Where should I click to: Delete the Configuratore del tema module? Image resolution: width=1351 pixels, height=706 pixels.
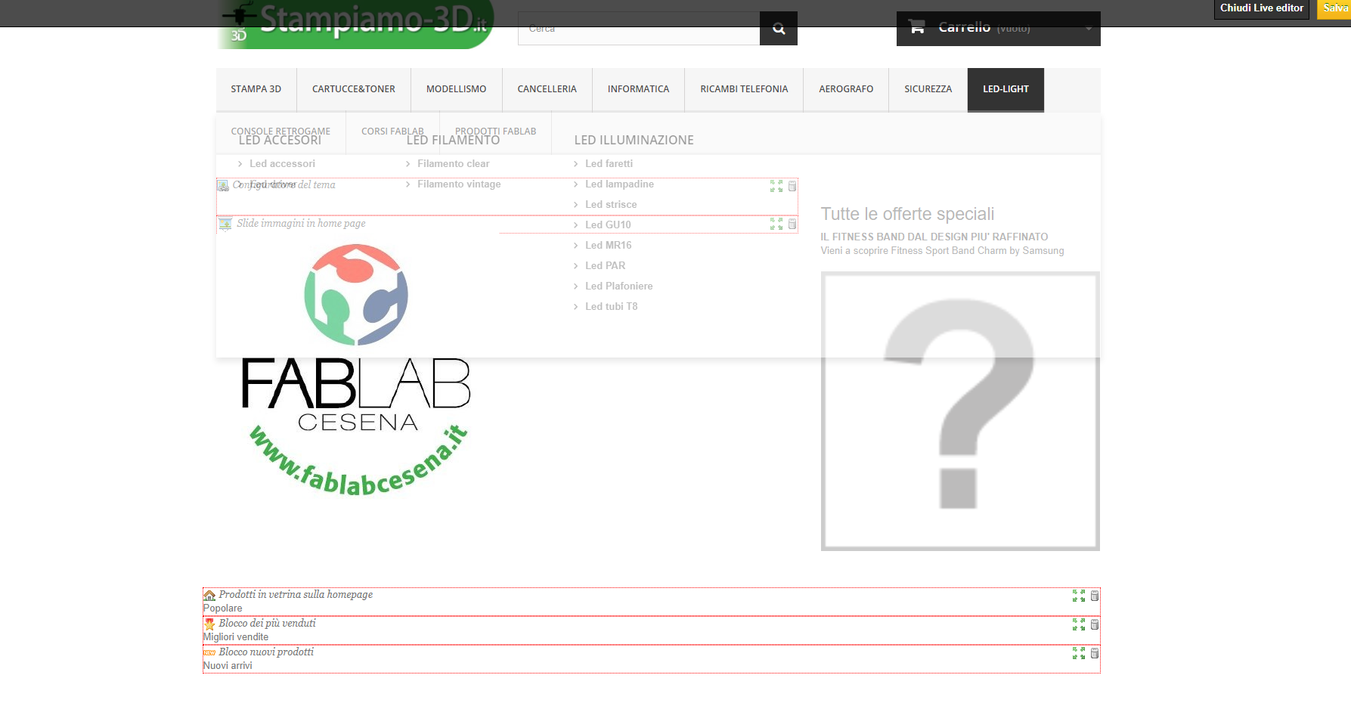click(x=792, y=186)
